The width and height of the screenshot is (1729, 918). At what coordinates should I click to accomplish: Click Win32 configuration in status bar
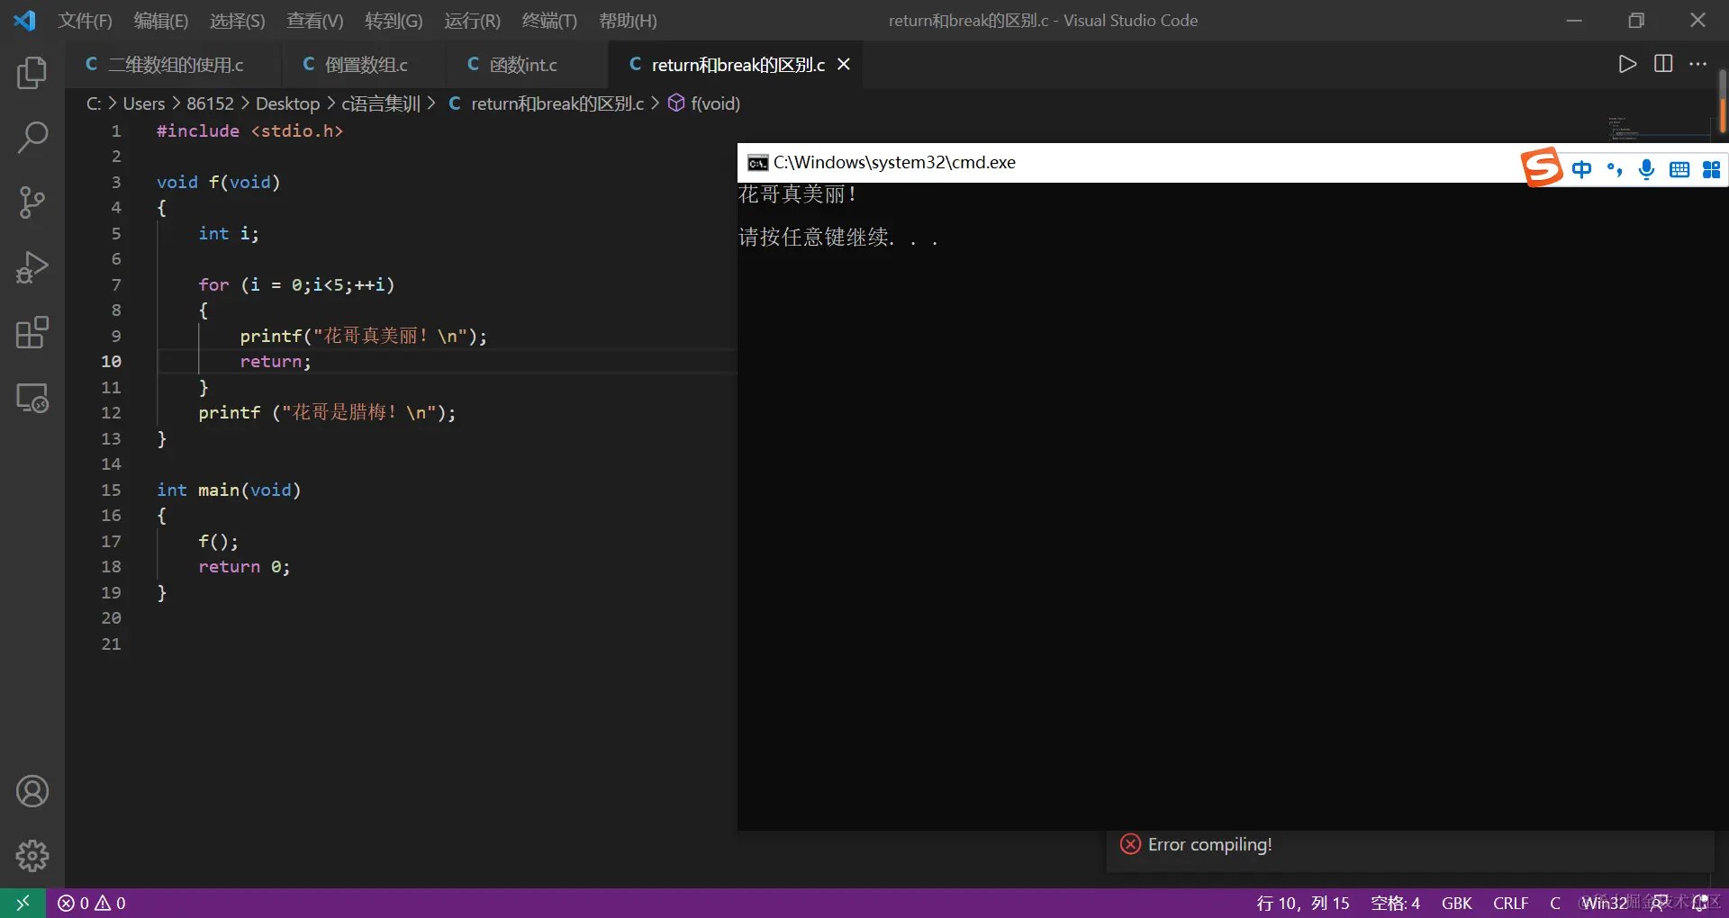click(x=1605, y=903)
